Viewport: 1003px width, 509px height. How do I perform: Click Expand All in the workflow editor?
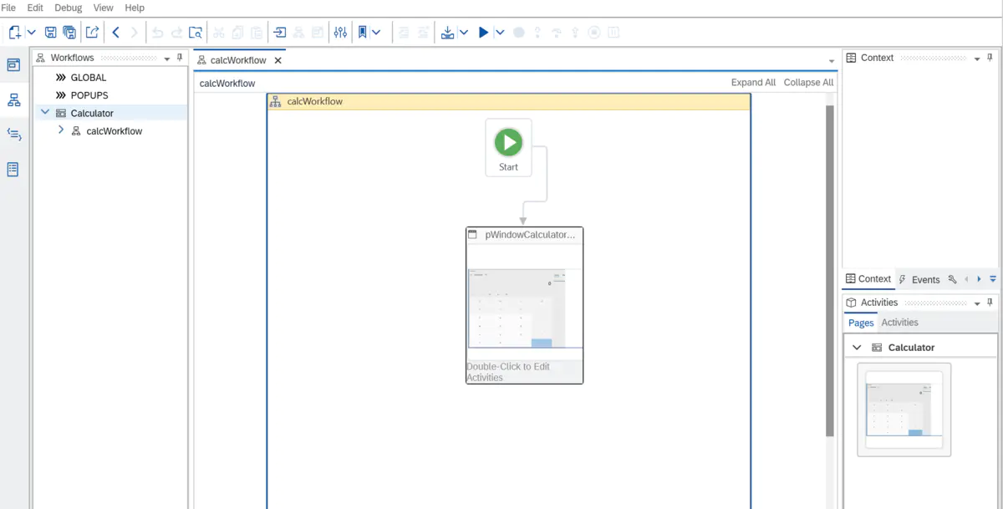tap(753, 83)
